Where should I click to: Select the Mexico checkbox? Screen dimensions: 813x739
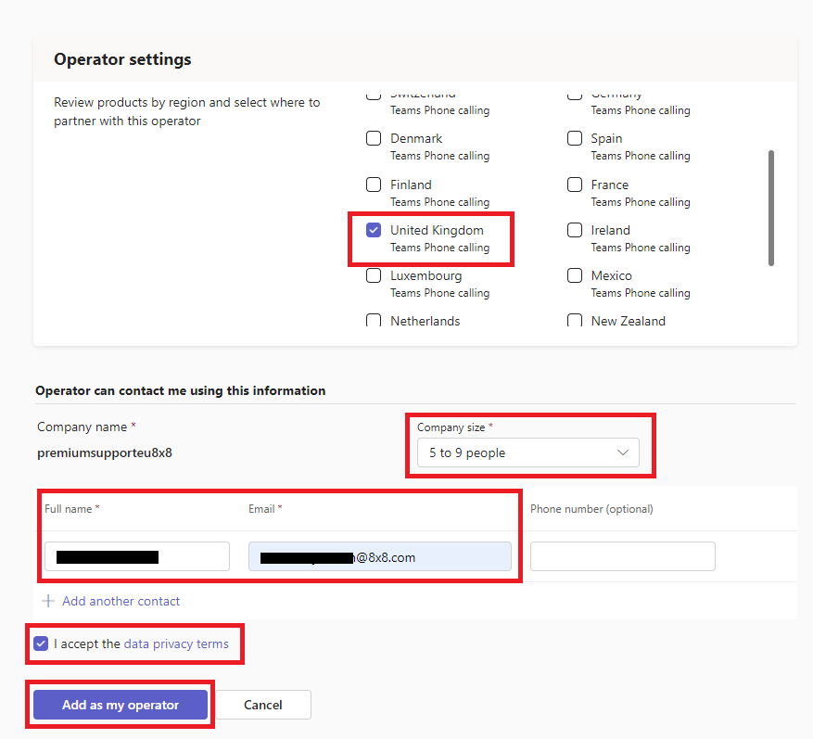click(x=575, y=275)
